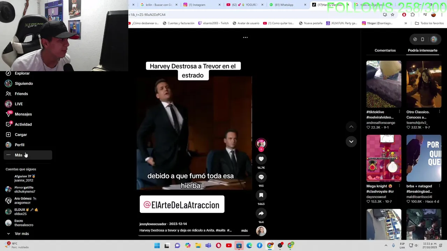Show hidden system tray icons

point(386,246)
